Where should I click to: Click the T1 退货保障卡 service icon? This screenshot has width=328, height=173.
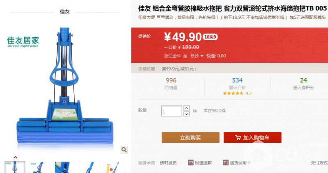[226, 163]
